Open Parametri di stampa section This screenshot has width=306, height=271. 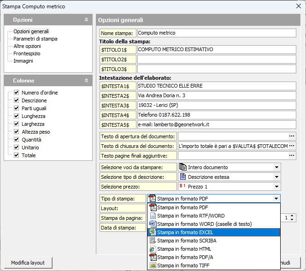35,39
